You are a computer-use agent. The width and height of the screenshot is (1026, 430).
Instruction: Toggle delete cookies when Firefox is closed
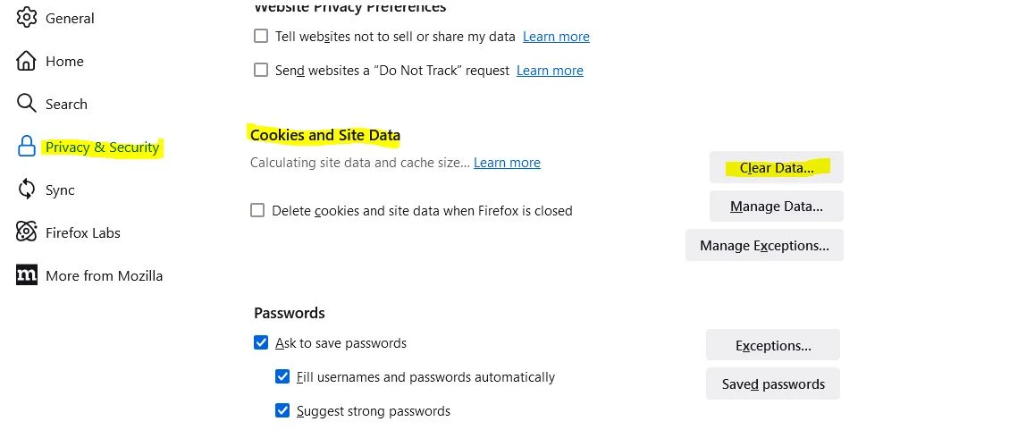257,210
